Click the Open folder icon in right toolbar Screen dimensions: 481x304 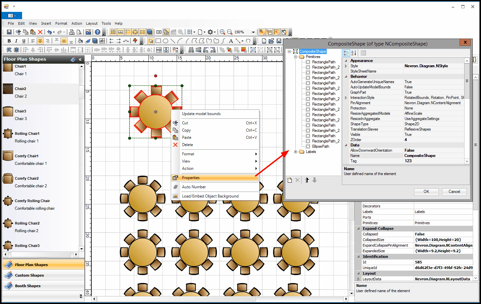pyautogui.click(x=271, y=41)
